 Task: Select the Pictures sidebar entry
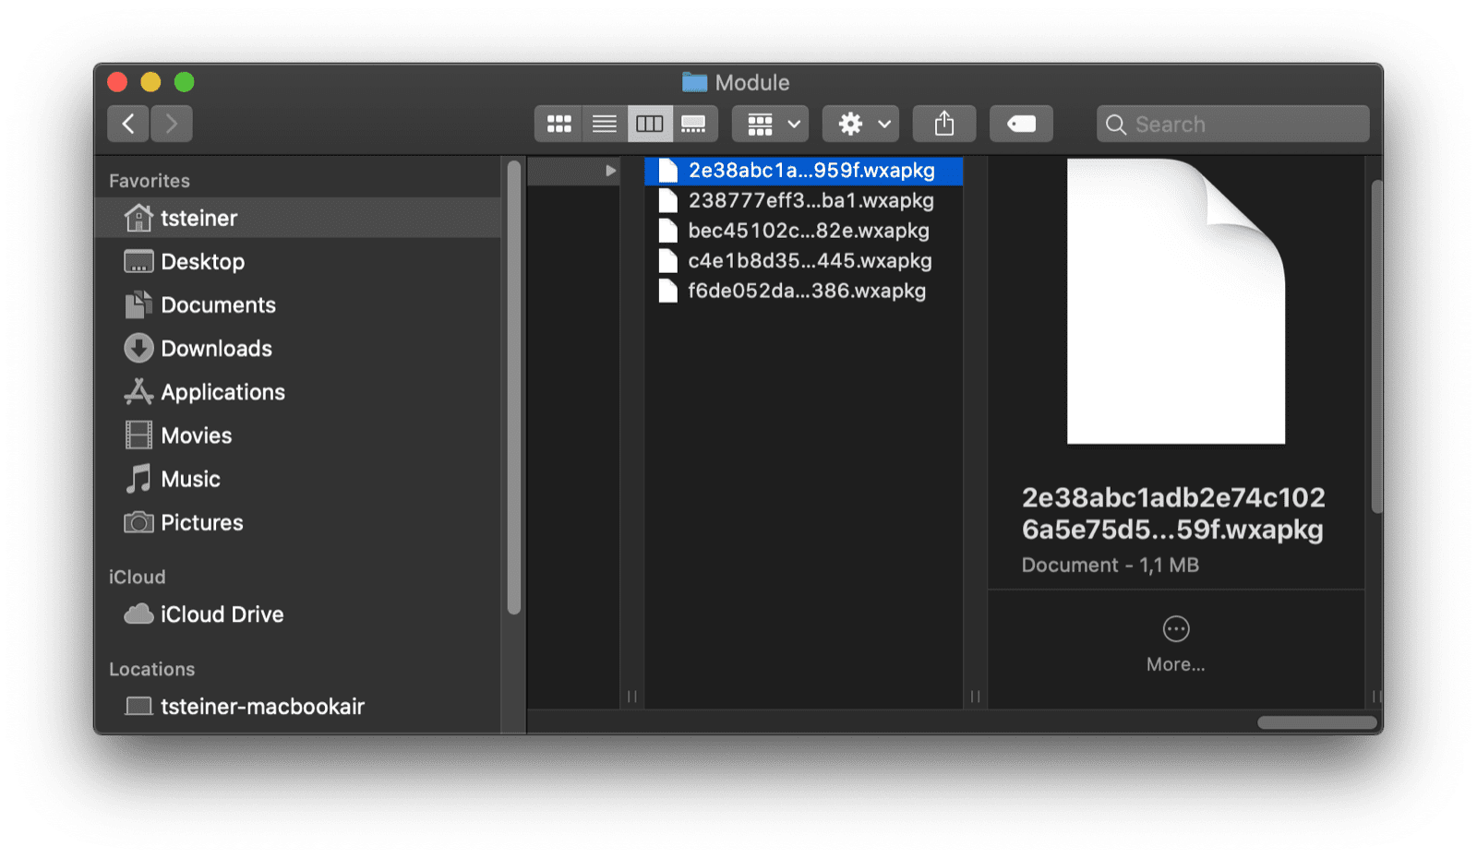201,522
